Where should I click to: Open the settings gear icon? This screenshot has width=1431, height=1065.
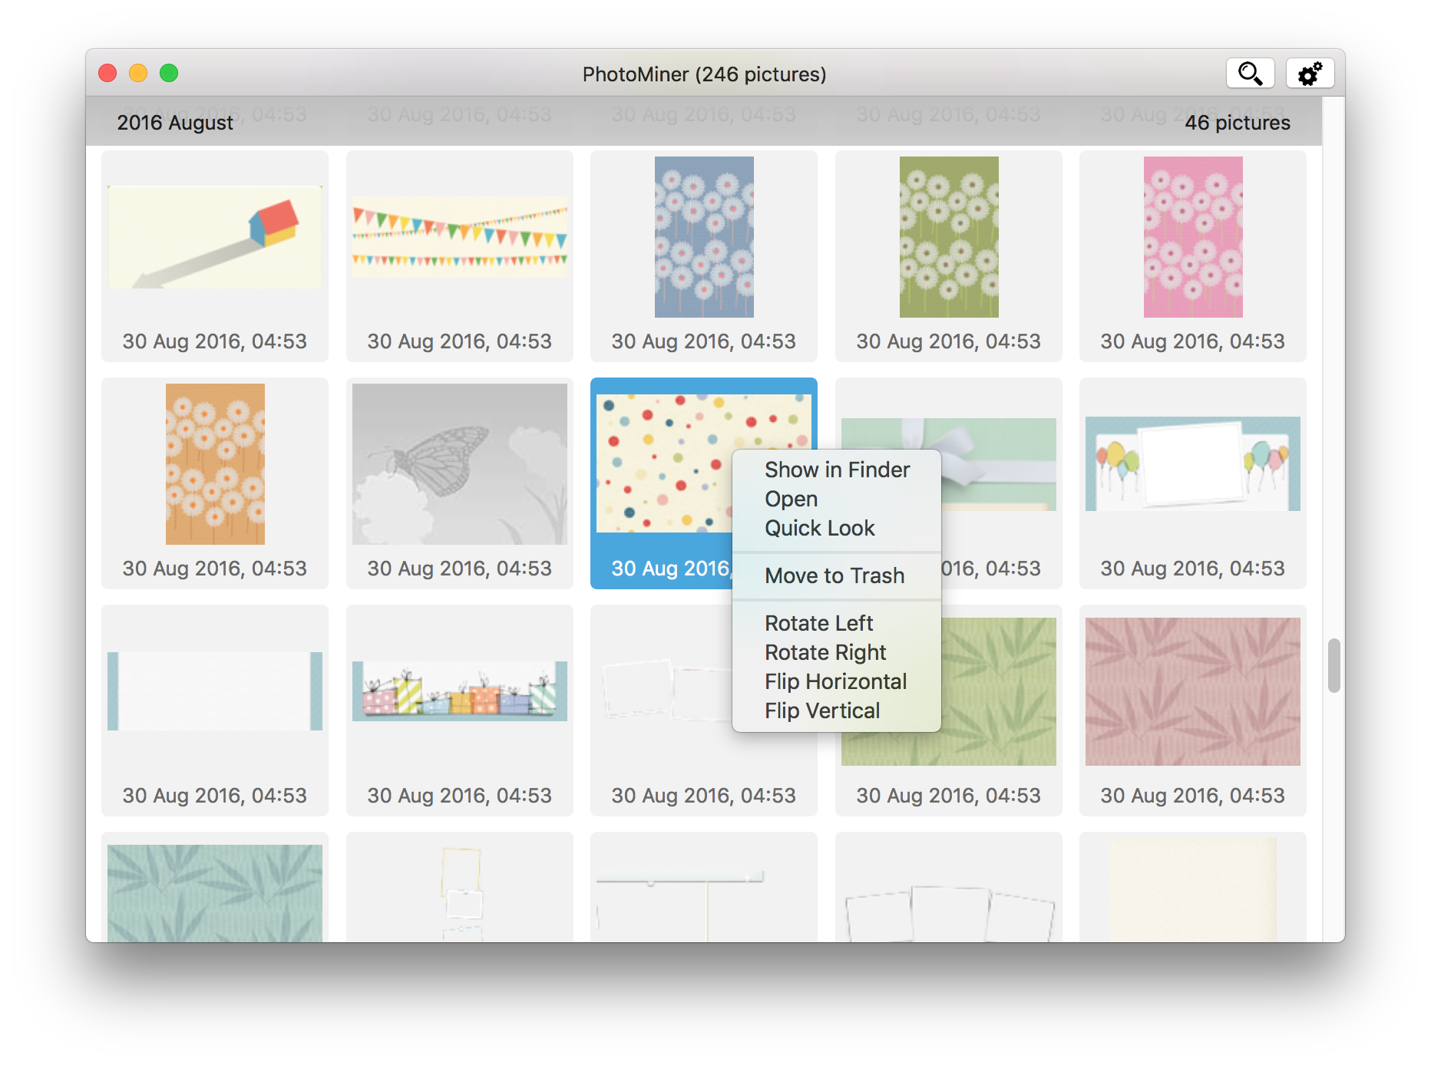1309,73
